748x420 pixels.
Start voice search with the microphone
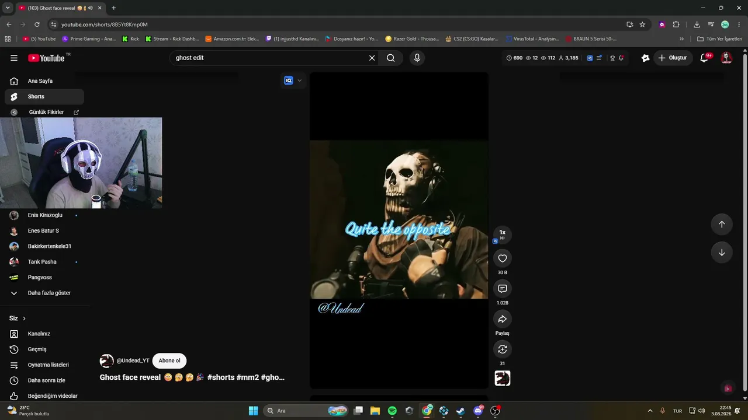(x=417, y=58)
